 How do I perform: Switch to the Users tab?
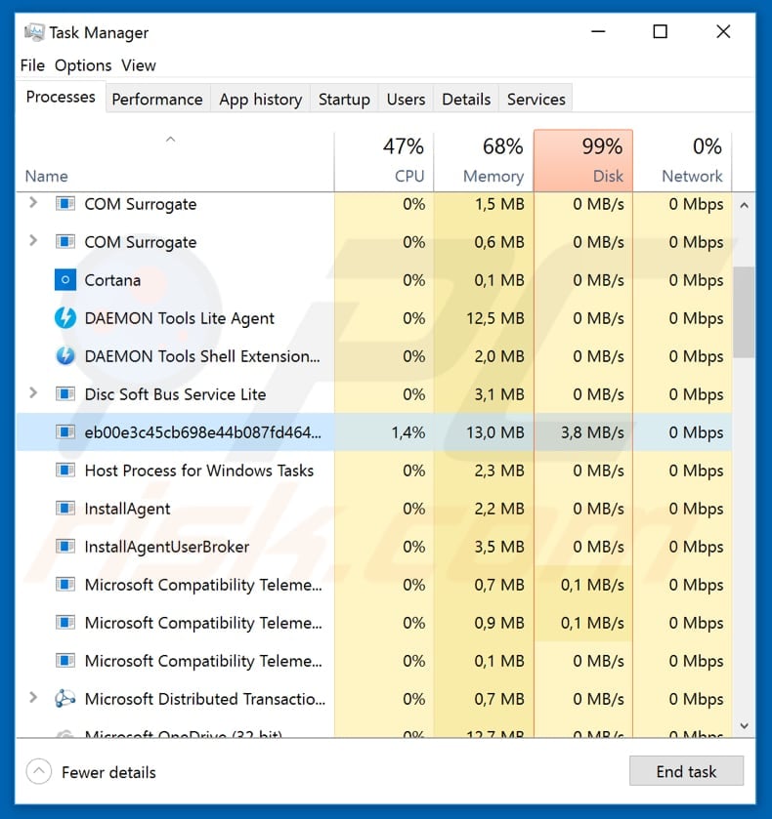point(406,99)
